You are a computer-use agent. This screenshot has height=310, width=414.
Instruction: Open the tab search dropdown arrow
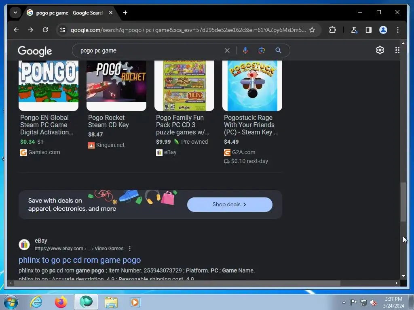click(15, 13)
